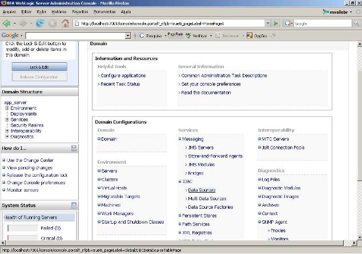
Task: Open the Servers link under Environment
Action: pyautogui.click(x=108, y=171)
